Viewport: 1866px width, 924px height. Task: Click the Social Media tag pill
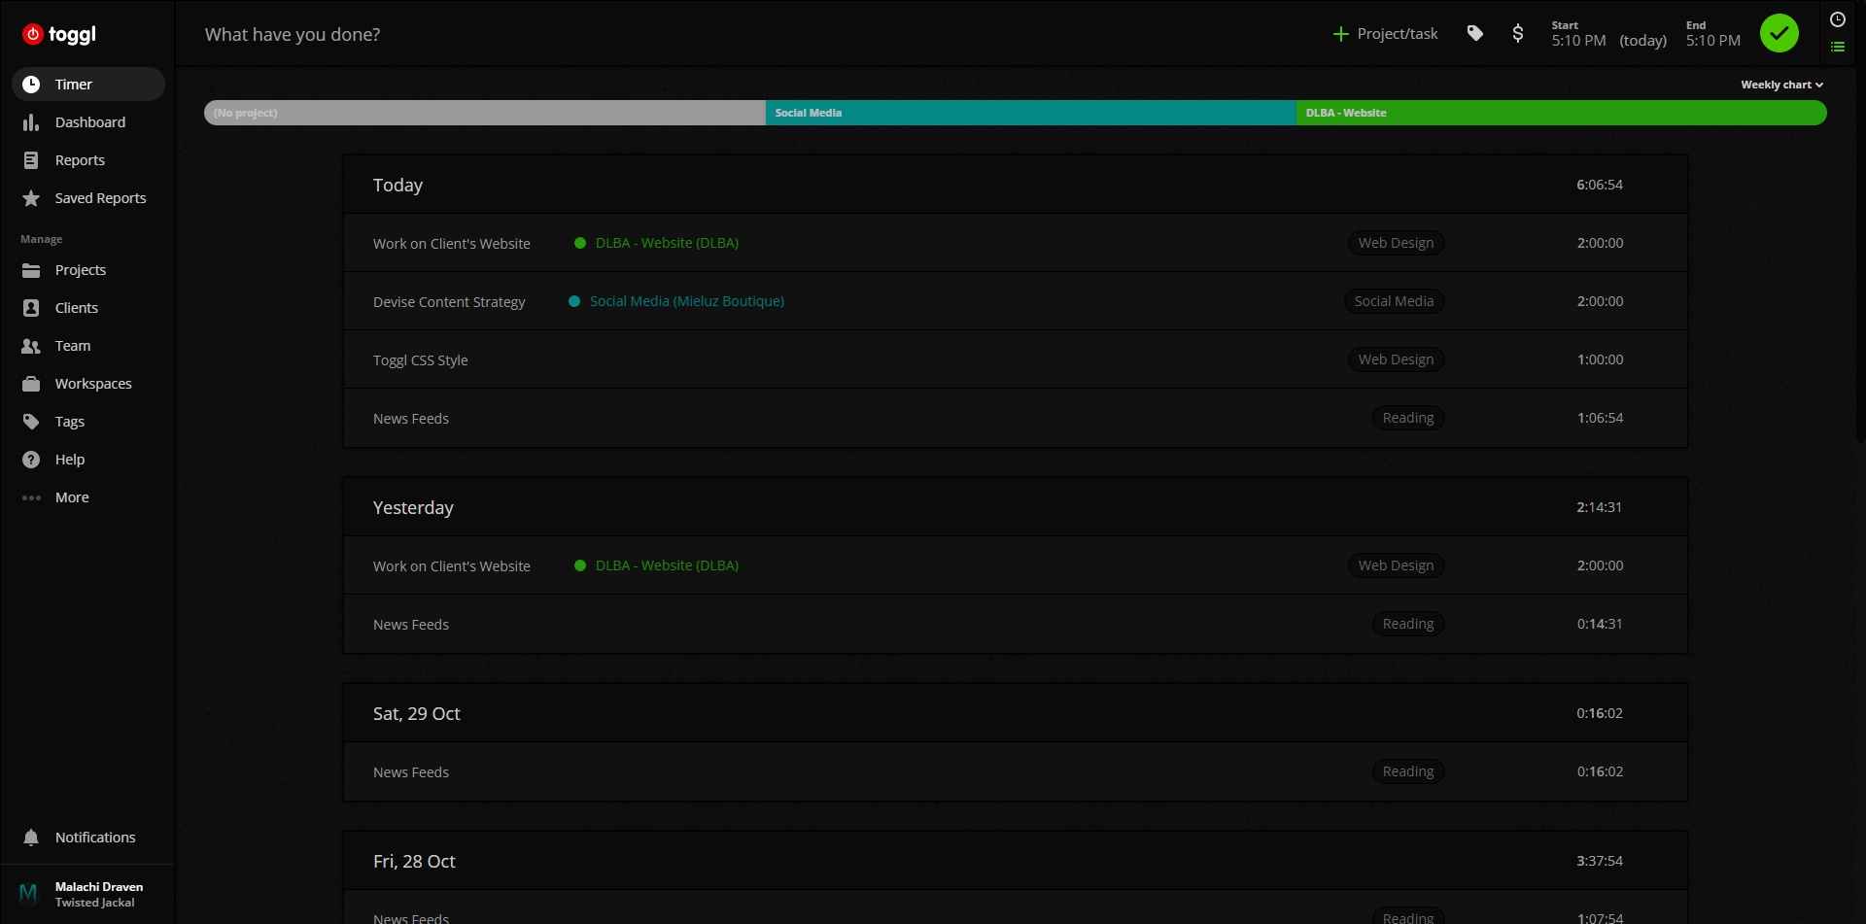click(1394, 301)
